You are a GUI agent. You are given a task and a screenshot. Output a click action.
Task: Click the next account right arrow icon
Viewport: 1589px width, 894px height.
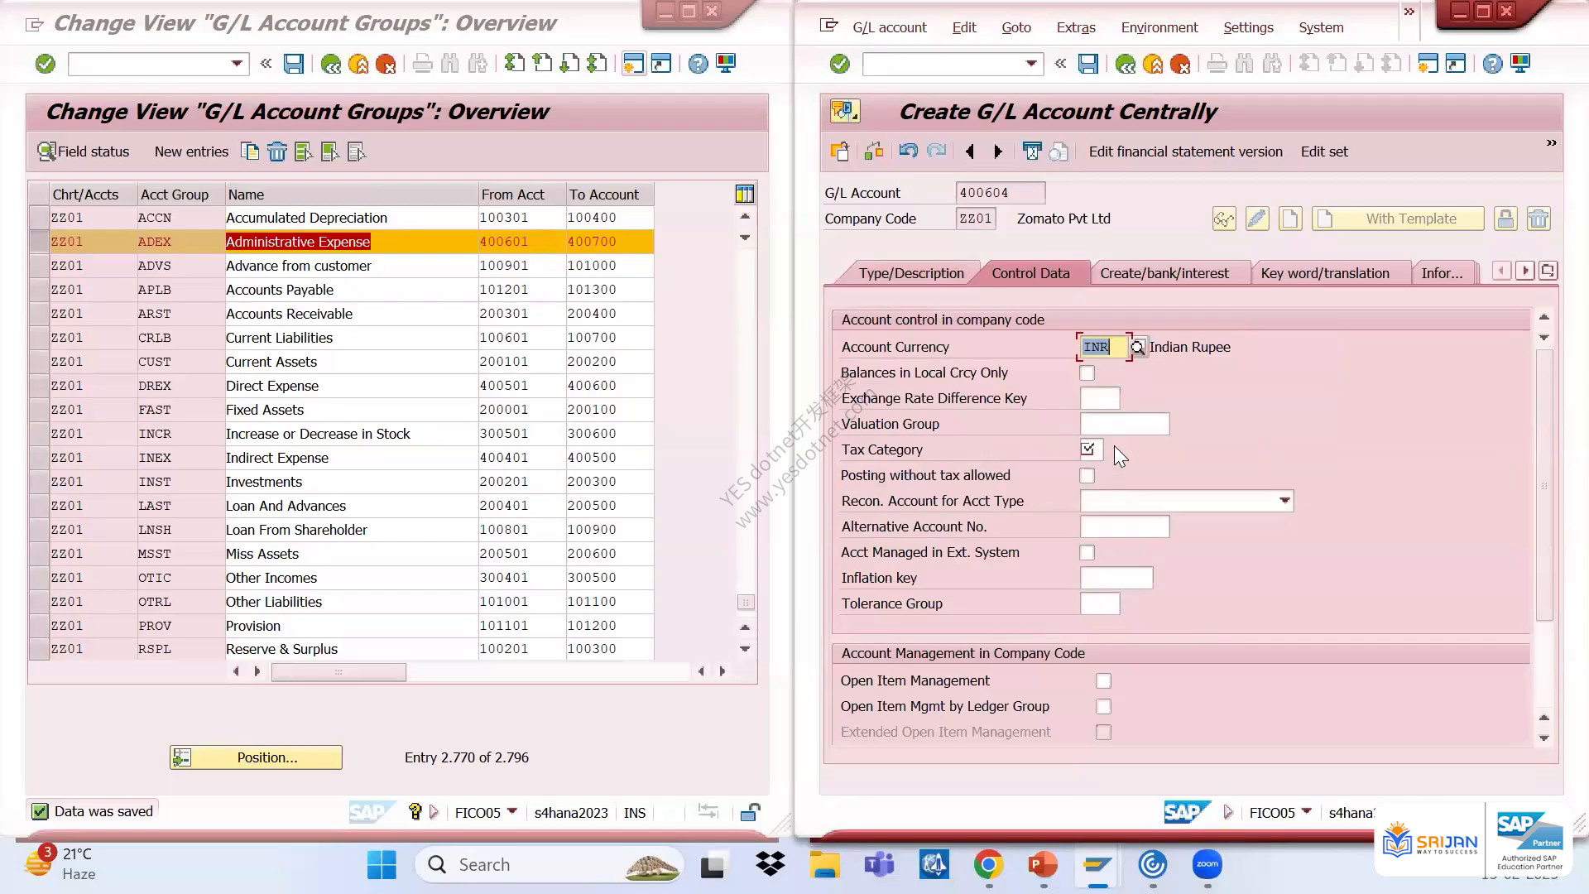coord(997,151)
